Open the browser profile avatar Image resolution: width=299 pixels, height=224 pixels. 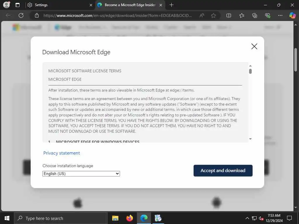click(6, 5)
